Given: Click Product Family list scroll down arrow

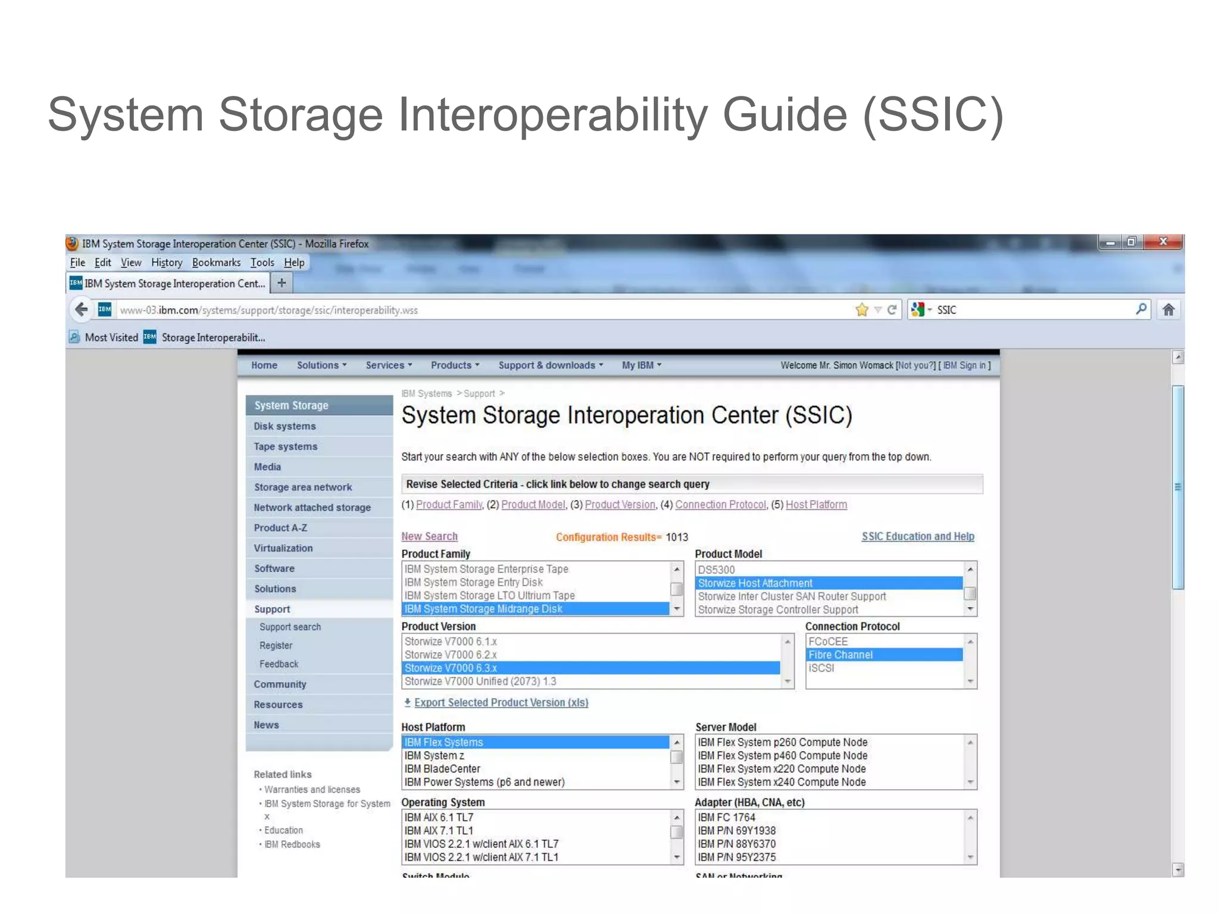Looking at the screenshot, I should coord(677,609).
